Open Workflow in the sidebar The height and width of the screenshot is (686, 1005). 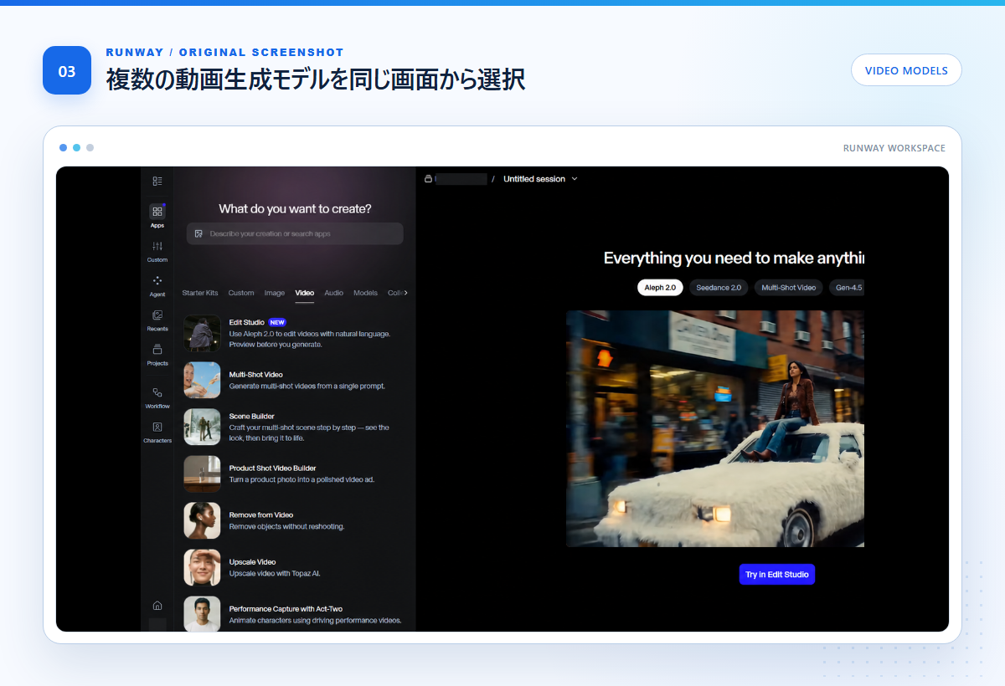pos(157,397)
